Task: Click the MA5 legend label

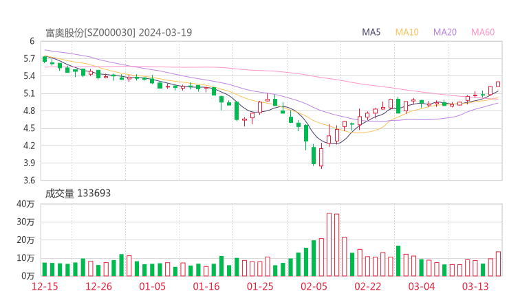Action: tap(371, 32)
